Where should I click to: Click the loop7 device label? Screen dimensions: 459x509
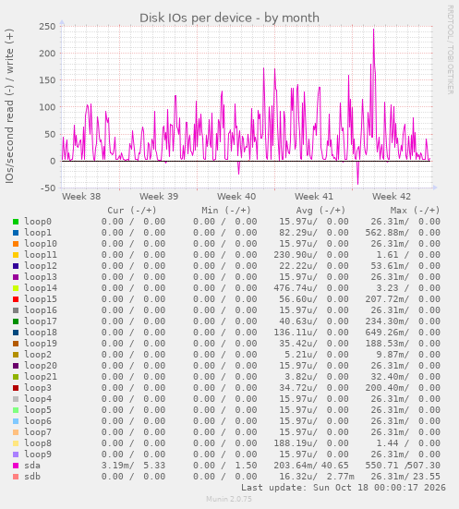click(x=38, y=432)
